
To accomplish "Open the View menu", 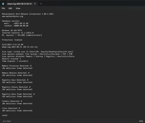I will pos(18,8).
